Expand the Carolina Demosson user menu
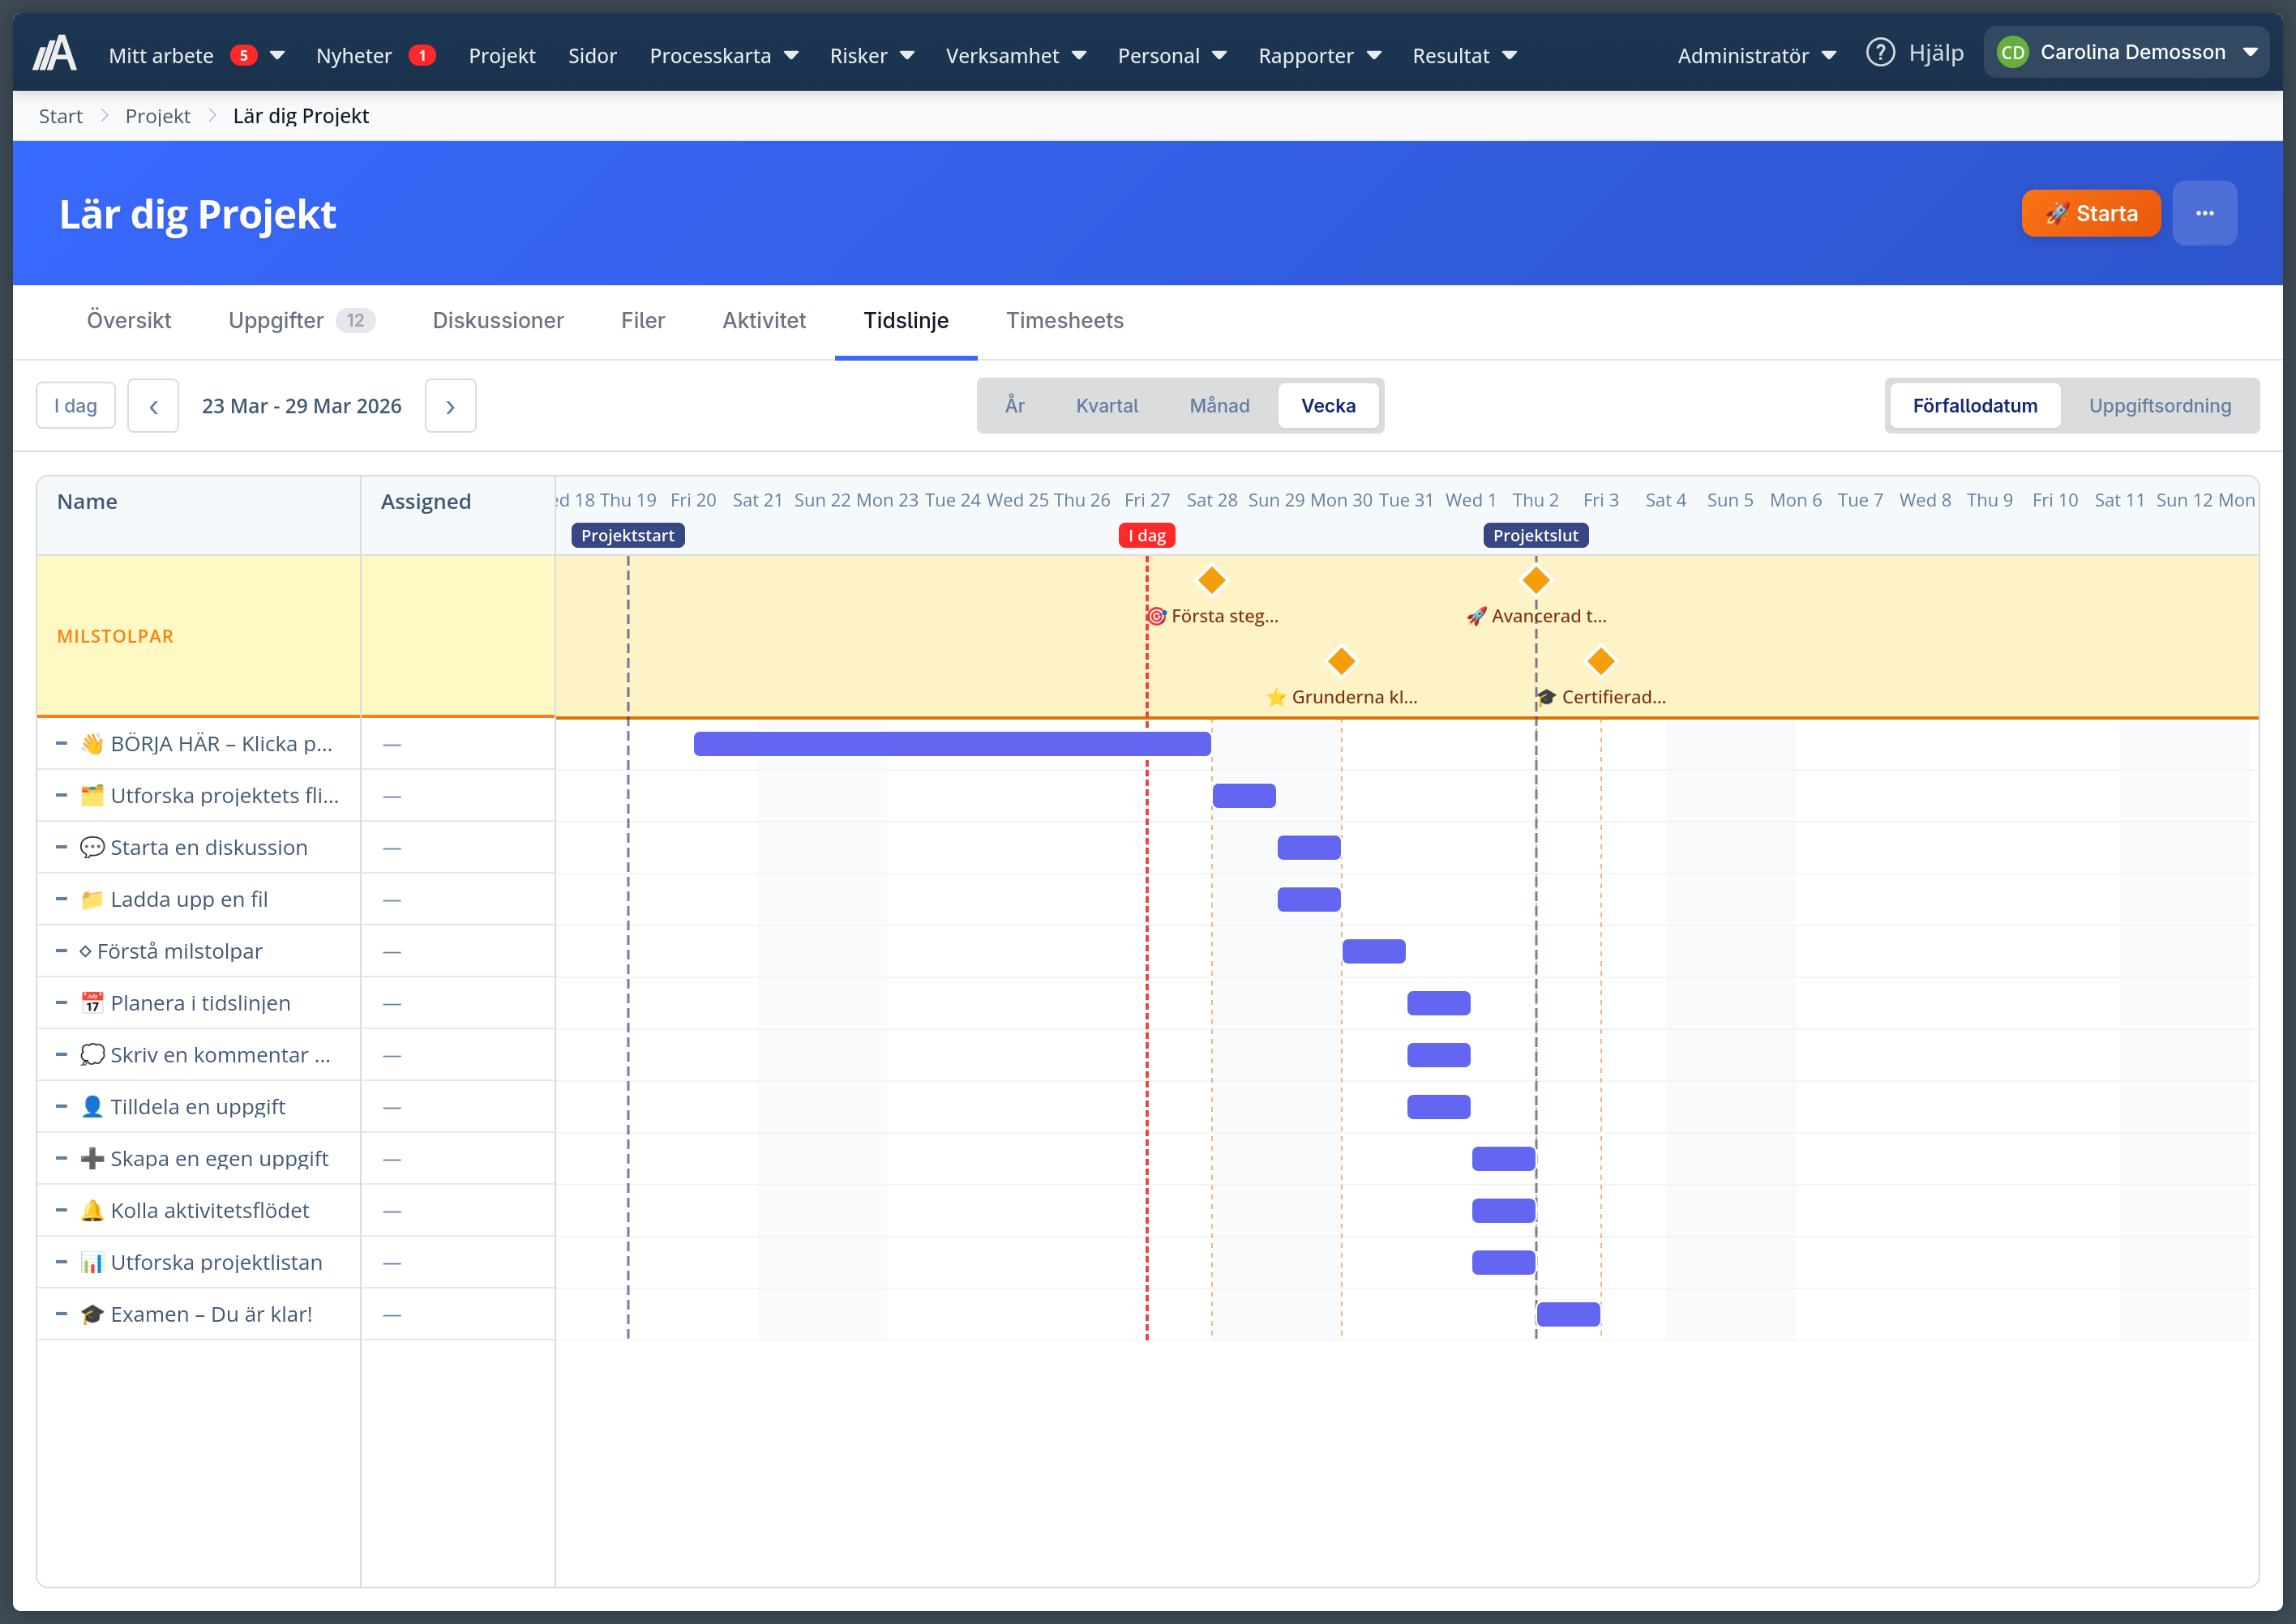Viewport: 2296px width, 1624px height. click(x=2127, y=52)
